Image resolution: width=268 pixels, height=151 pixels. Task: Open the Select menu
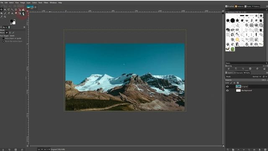point(11,3)
